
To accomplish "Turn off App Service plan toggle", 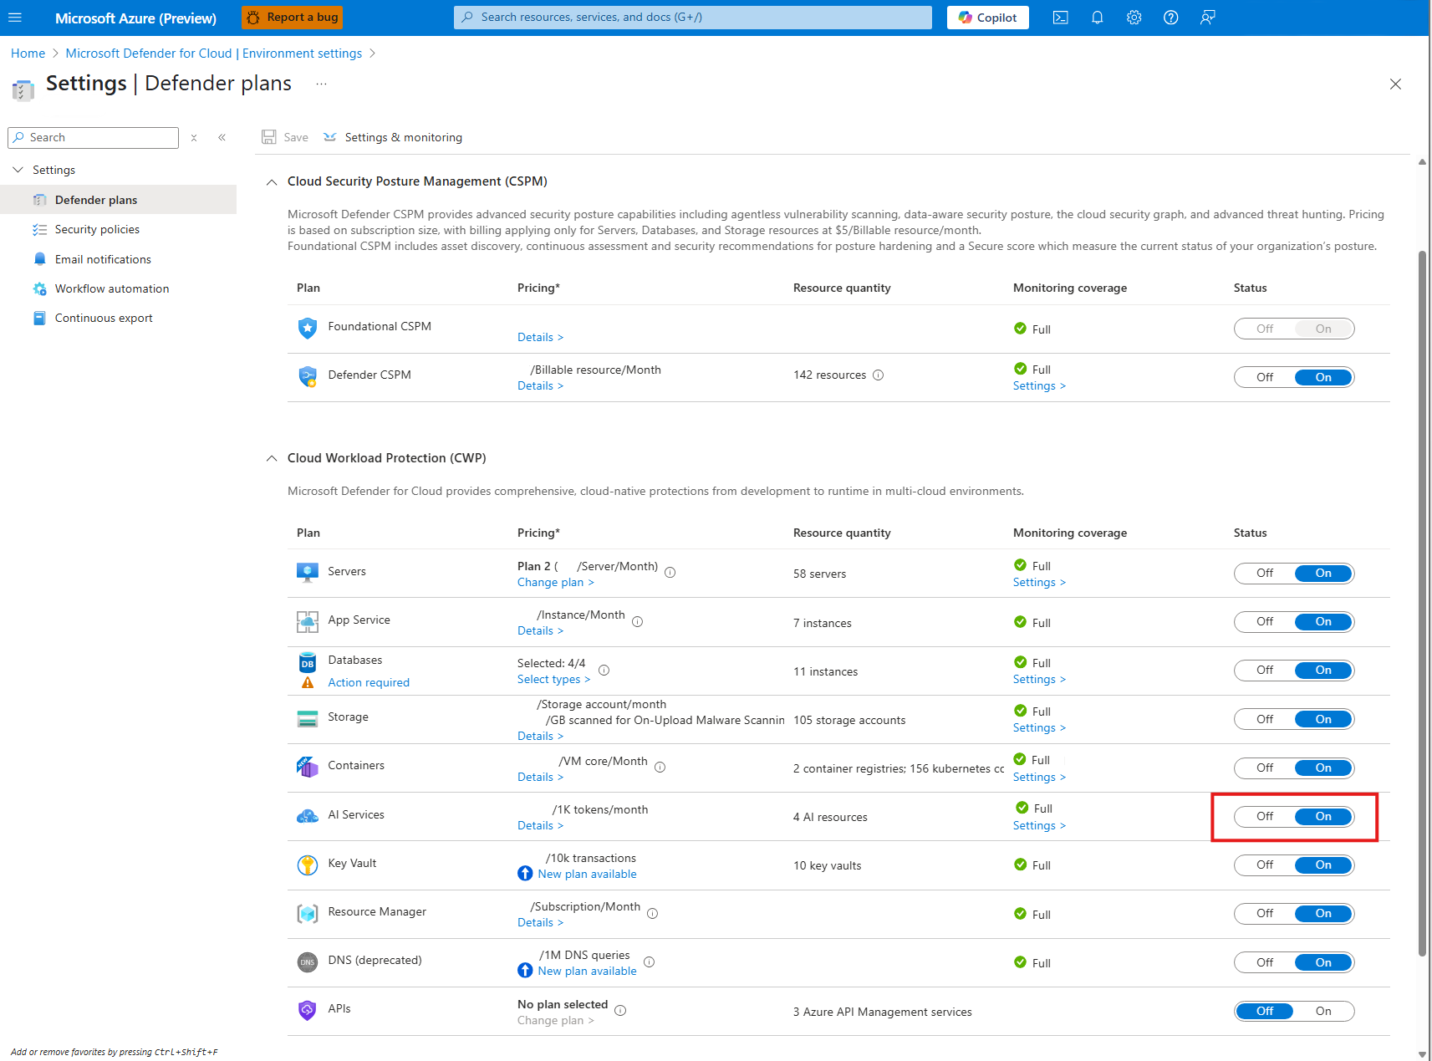I will pyautogui.click(x=1265, y=621).
